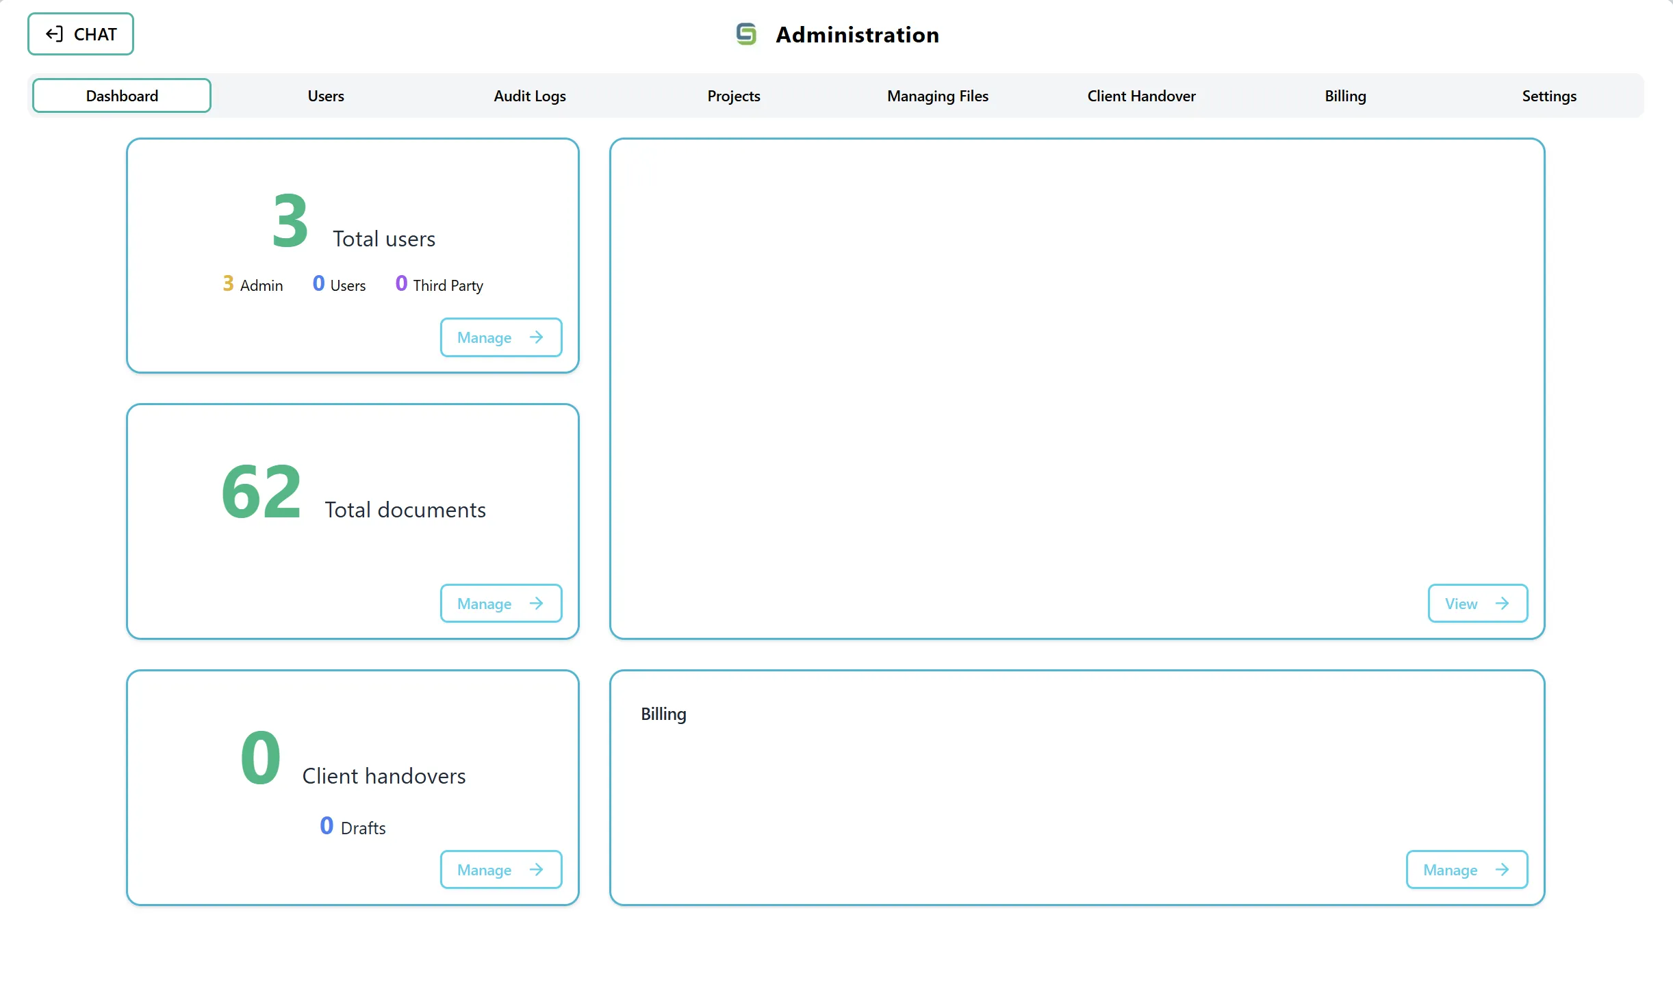Click the arrow icon in the Billing Manage button
The image size is (1673, 993).
coord(1501,869)
